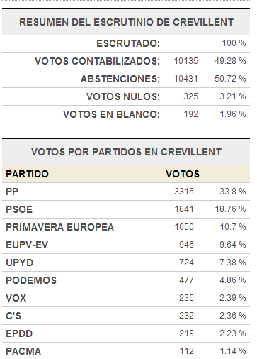Viewport: 257px width, 359px height.
Task: Select the VOTOS NULOS label
Action: (123, 96)
